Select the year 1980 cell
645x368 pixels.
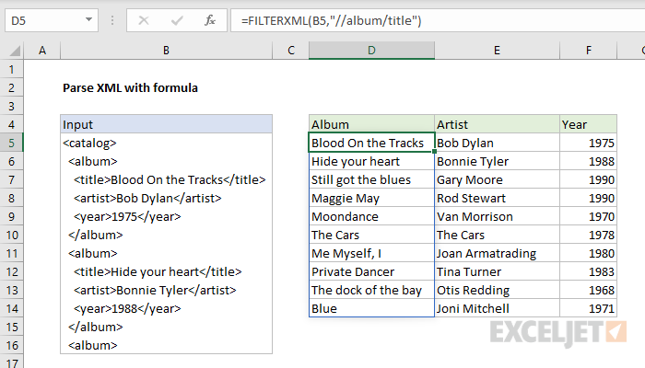(x=588, y=253)
